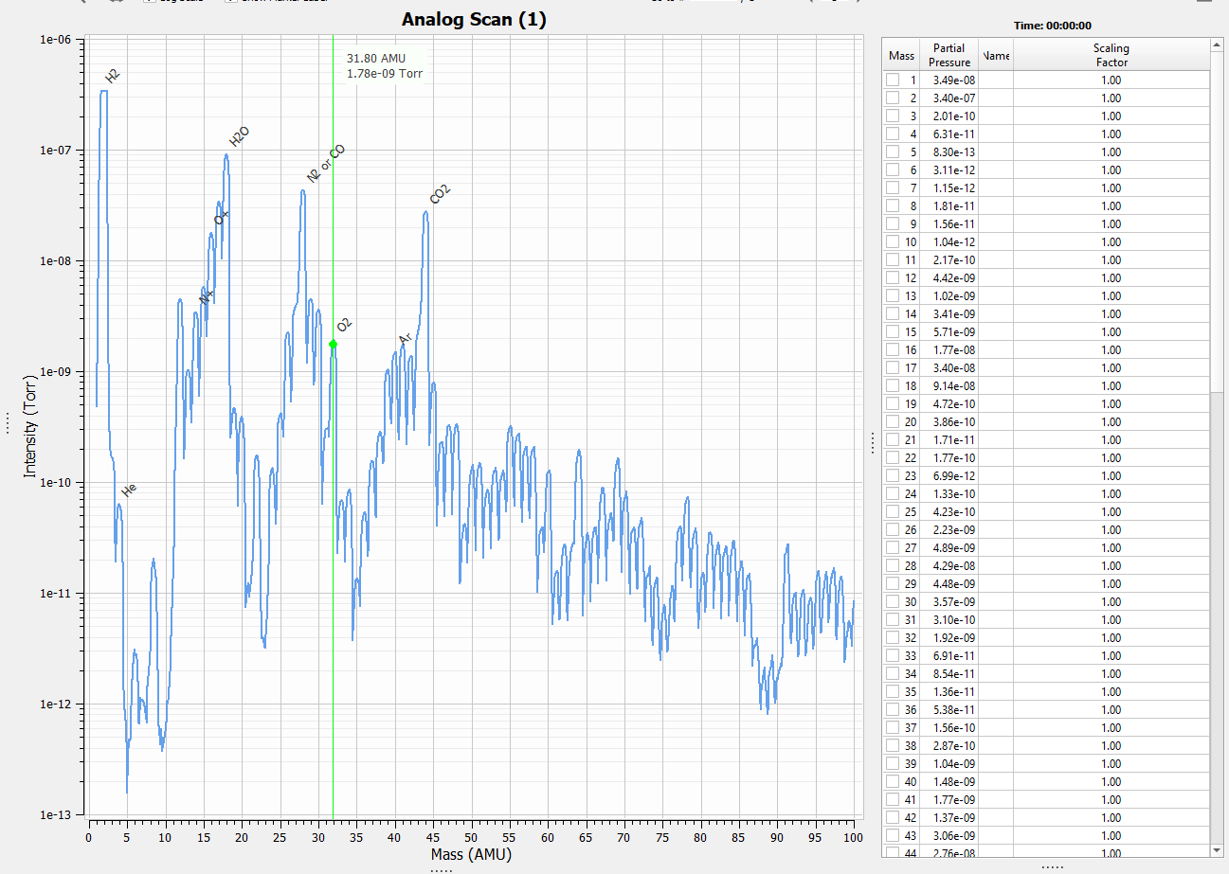The width and height of the screenshot is (1229, 874).
Task: Click the Intensity (Torr) axis title
Action: [30, 427]
